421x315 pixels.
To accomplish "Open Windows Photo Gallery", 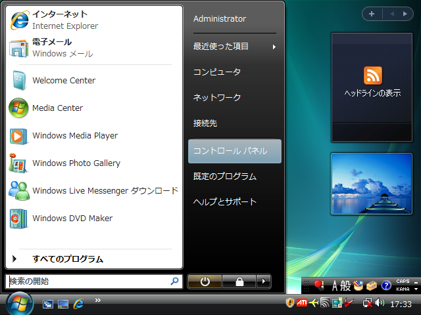I will pyautogui.click(x=94, y=163).
